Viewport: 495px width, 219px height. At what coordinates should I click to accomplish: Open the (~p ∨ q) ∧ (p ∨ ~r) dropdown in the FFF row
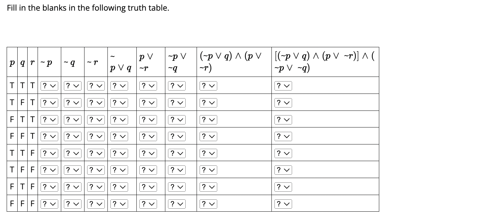coord(208,204)
